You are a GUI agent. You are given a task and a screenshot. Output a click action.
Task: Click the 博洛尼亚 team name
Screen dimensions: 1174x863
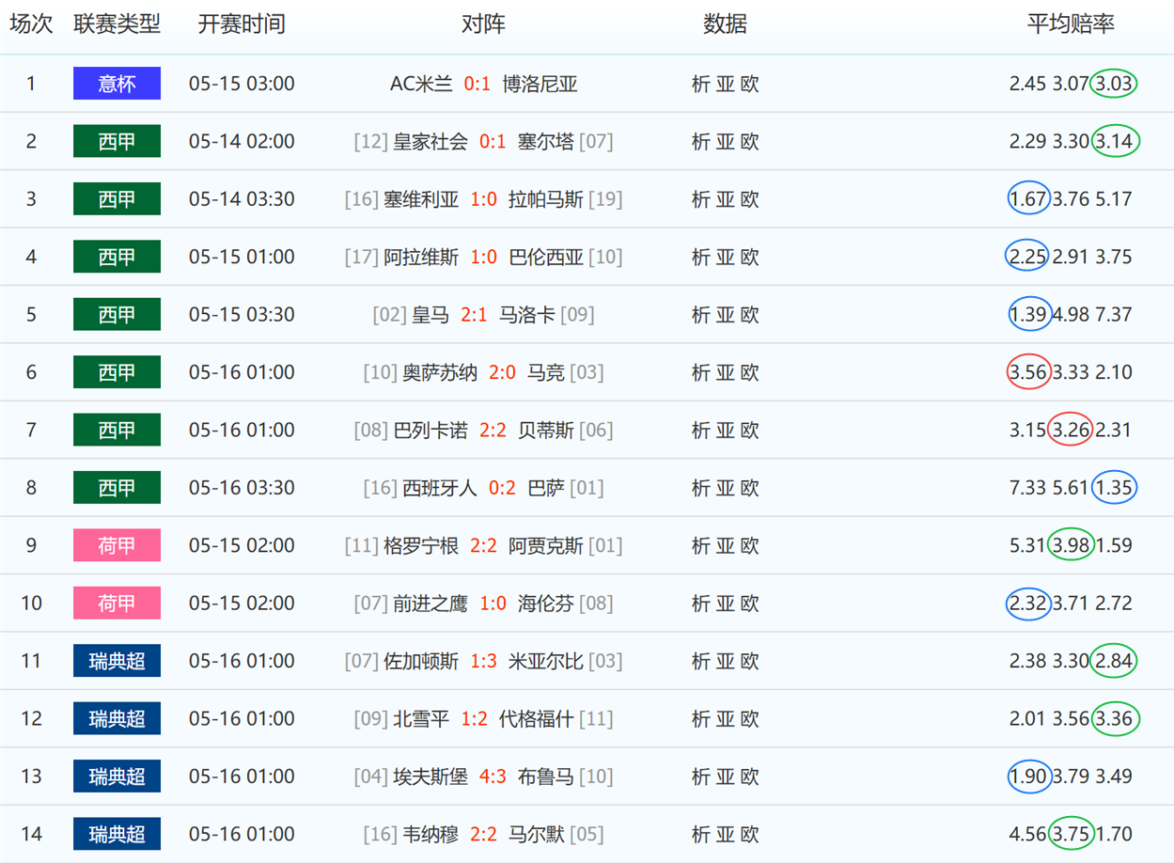tap(540, 84)
